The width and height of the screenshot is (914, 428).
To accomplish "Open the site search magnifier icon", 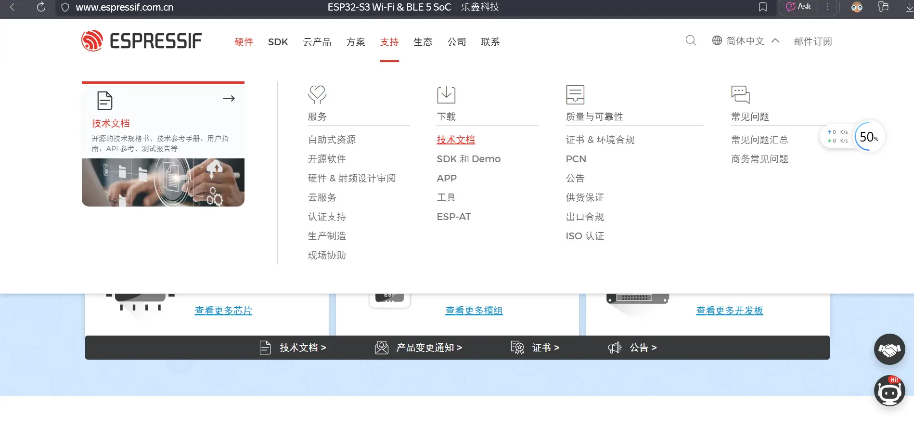I will [691, 40].
